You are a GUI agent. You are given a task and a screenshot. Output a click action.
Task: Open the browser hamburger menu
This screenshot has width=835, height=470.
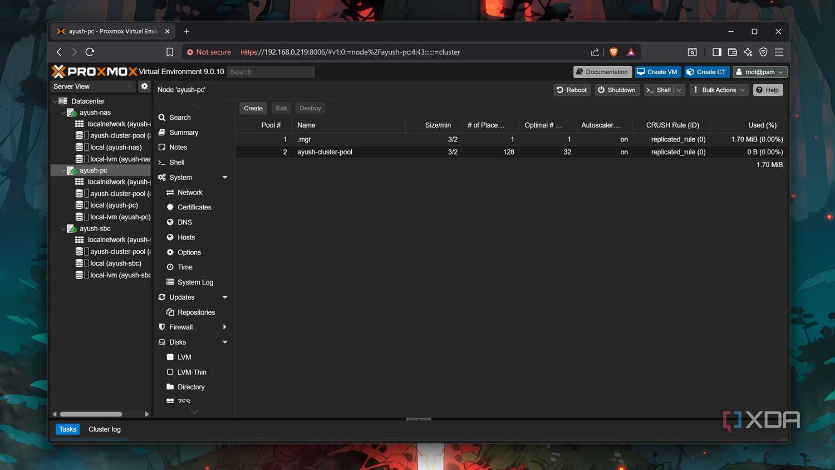pyautogui.click(x=779, y=52)
